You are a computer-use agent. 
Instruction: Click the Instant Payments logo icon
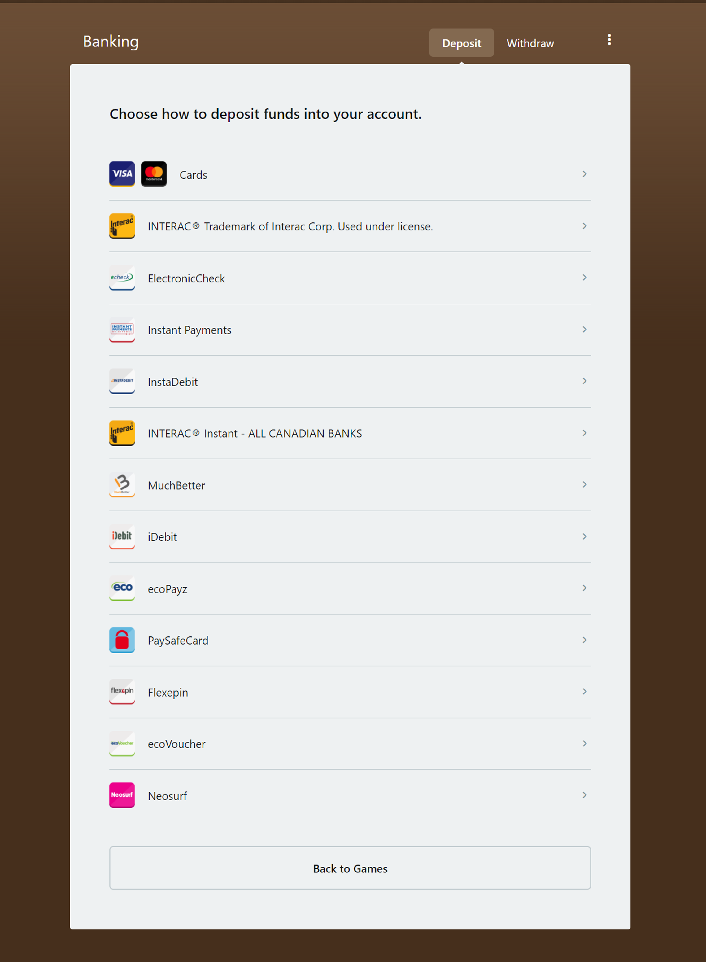(122, 330)
